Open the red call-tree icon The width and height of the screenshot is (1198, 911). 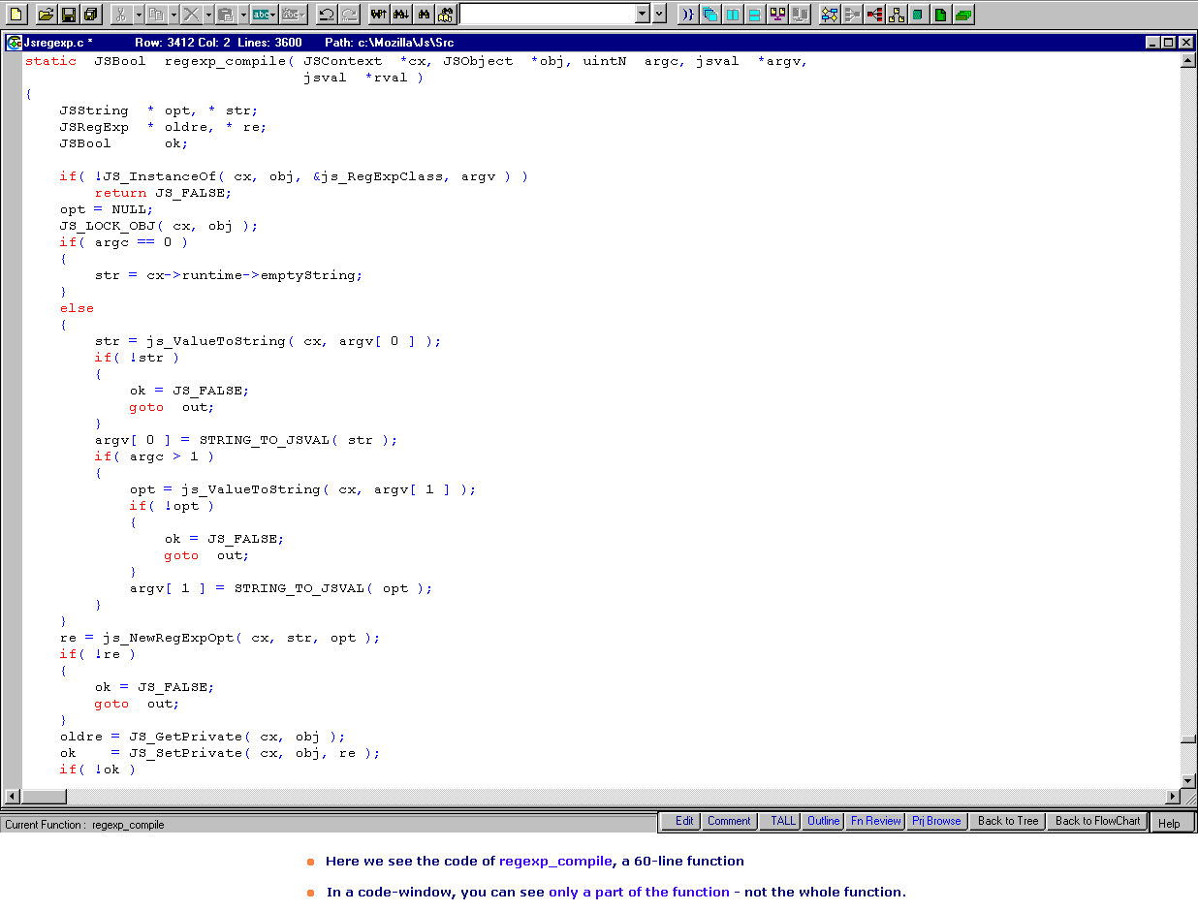click(875, 15)
